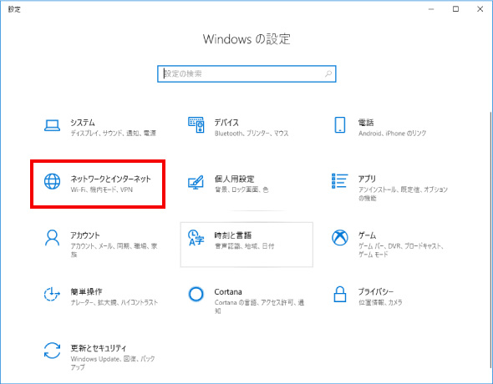
Task: Minimize the 設定 window
Action: pyautogui.click(x=431, y=9)
